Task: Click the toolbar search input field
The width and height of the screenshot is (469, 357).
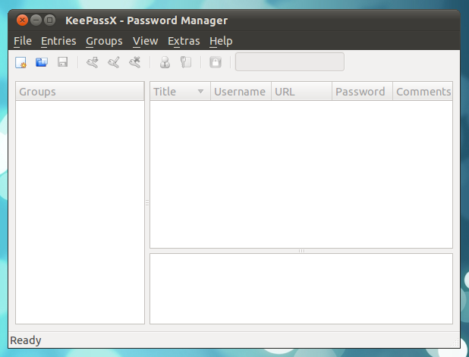Action: (x=290, y=62)
